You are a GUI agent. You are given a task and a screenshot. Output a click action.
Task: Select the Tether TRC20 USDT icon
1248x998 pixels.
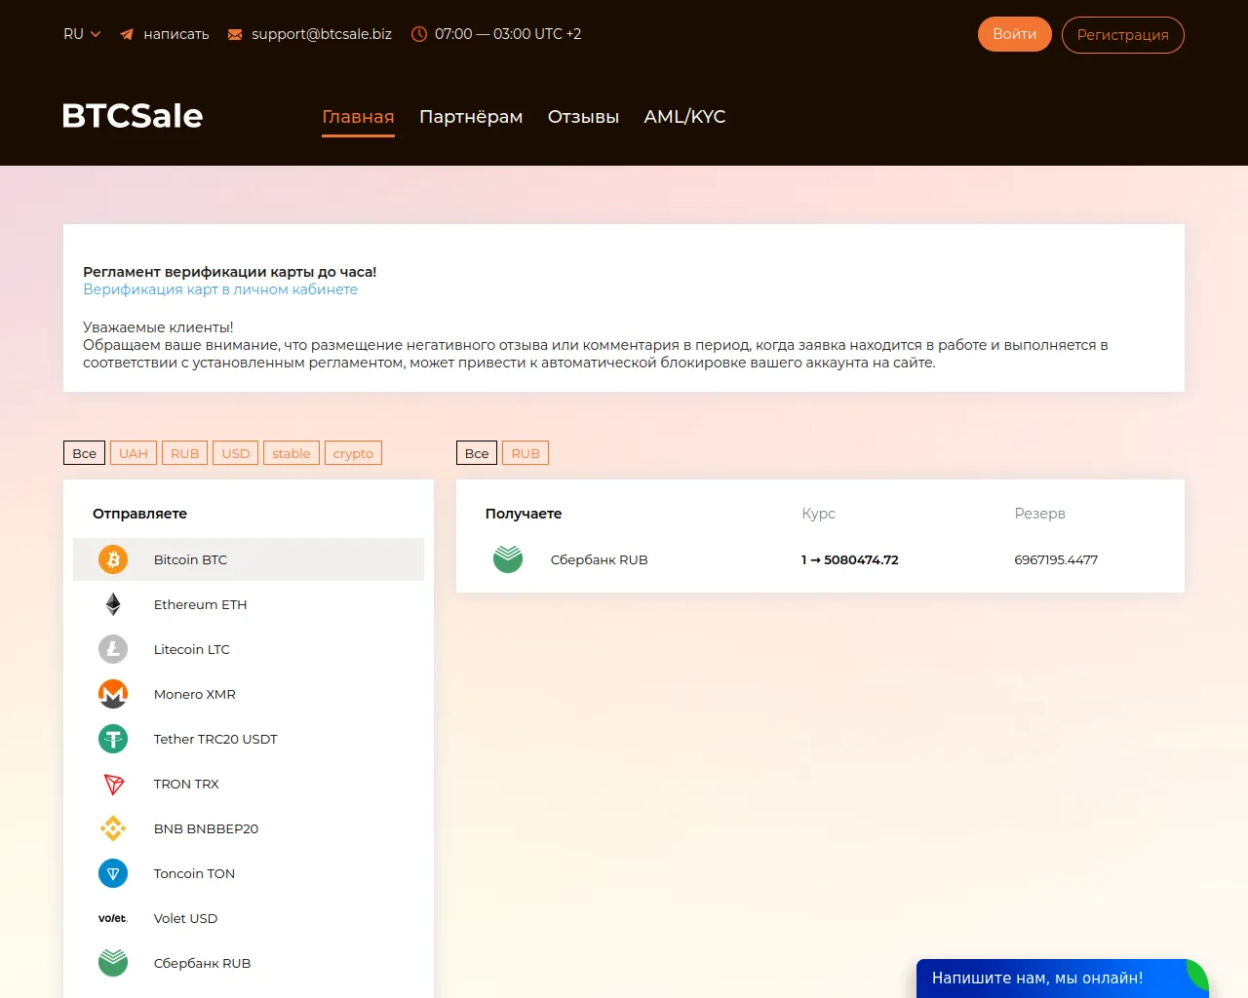pyautogui.click(x=113, y=739)
